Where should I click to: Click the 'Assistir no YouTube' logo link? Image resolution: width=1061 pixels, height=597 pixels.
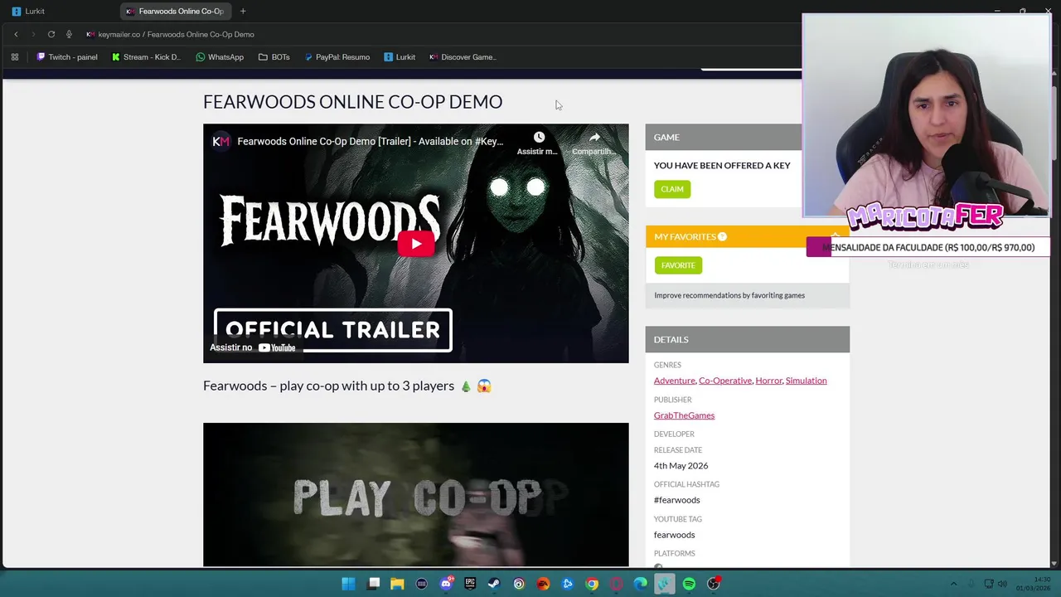(x=253, y=347)
